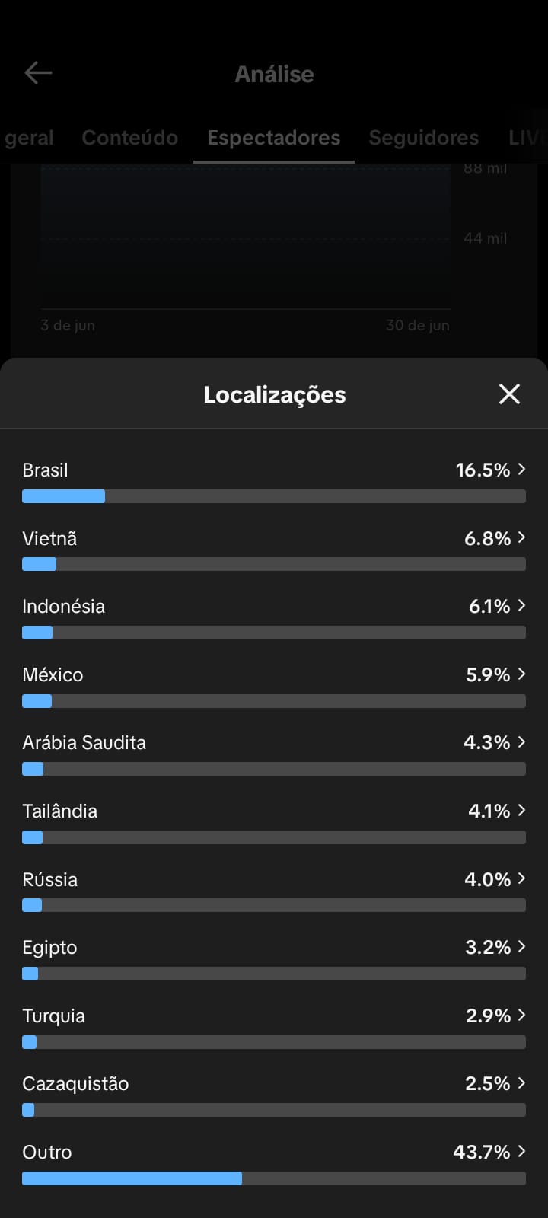Open México details chevron
This screenshot has height=1218, width=548.
[521, 674]
